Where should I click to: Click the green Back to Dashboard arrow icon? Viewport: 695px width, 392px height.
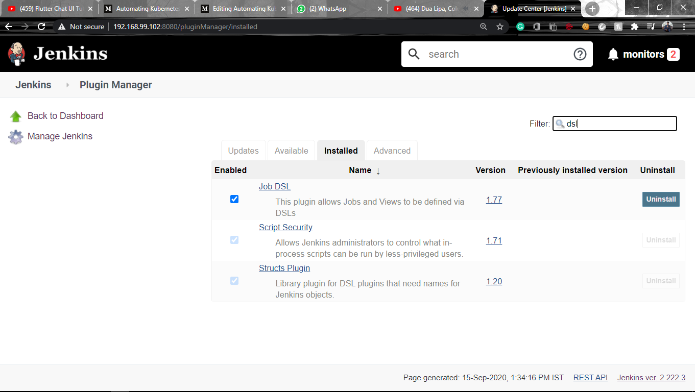pyautogui.click(x=15, y=116)
